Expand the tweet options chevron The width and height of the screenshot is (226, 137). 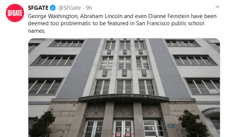pyautogui.click(x=217, y=7)
